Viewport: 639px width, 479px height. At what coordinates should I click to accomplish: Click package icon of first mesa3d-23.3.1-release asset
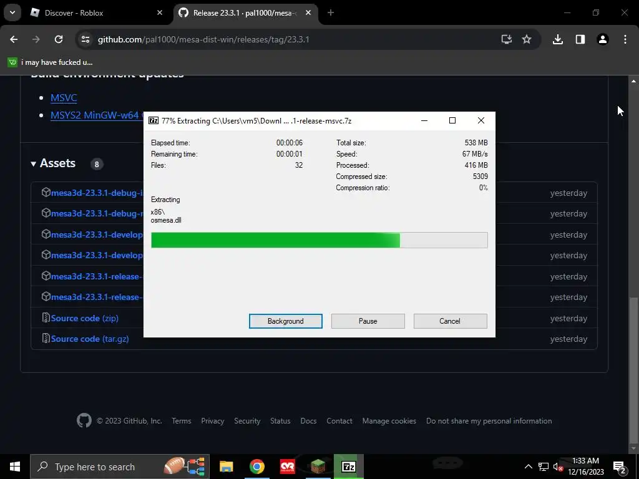click(46, 275)
